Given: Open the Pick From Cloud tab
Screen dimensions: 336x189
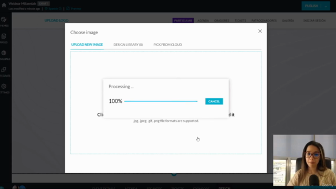Looking at the screenshot, I should [x=167, y=45].
